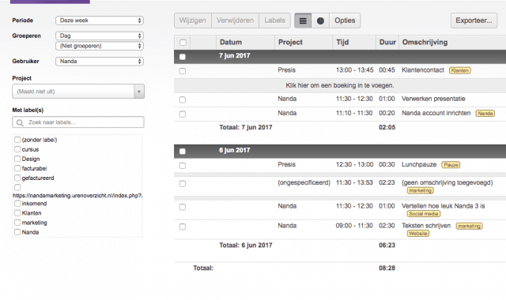Open the Periode dropdown

(100, 21)
